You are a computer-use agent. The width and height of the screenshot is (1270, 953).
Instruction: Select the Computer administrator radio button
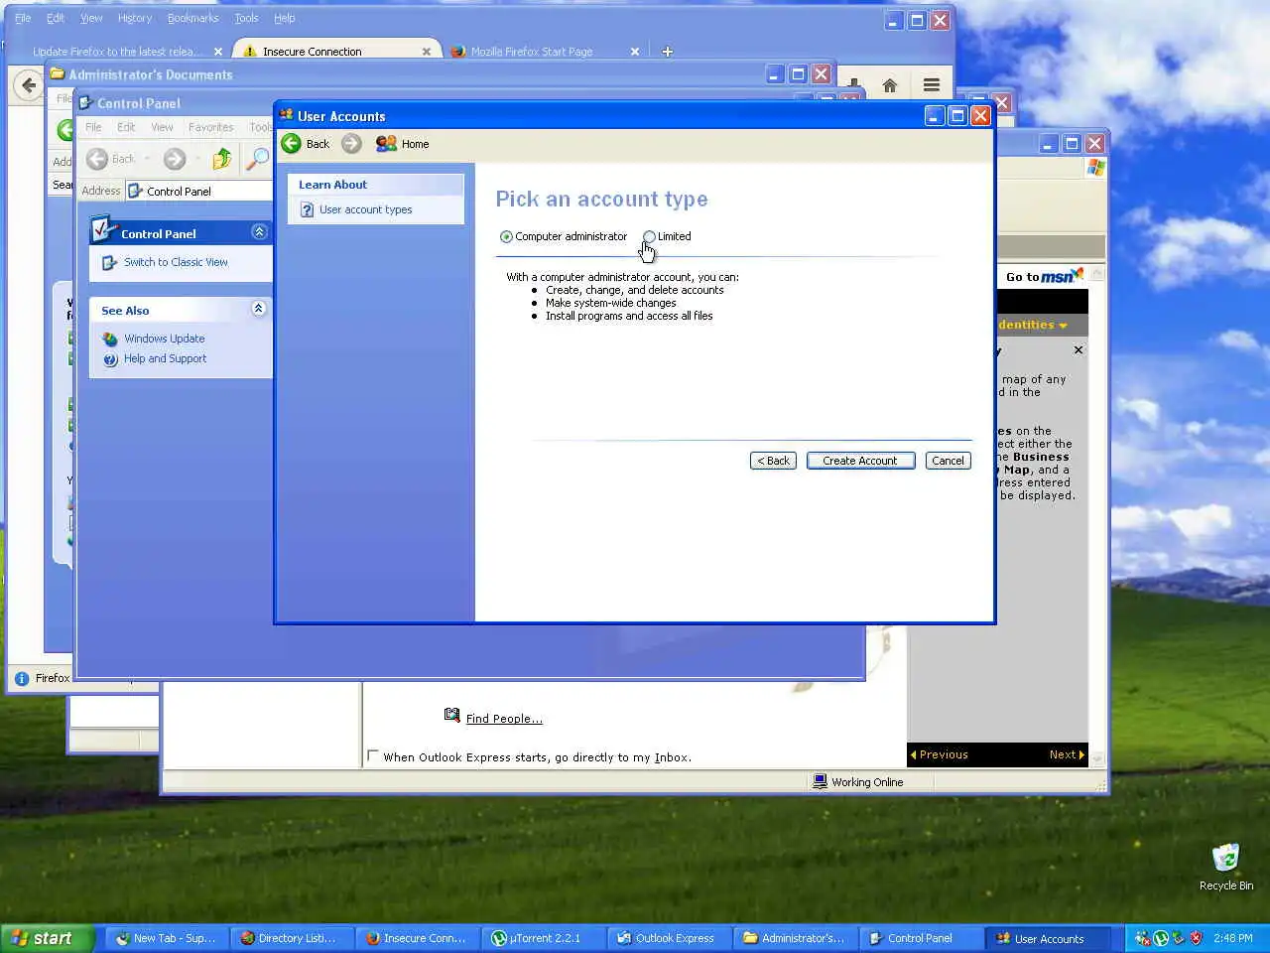click(507, 237)
